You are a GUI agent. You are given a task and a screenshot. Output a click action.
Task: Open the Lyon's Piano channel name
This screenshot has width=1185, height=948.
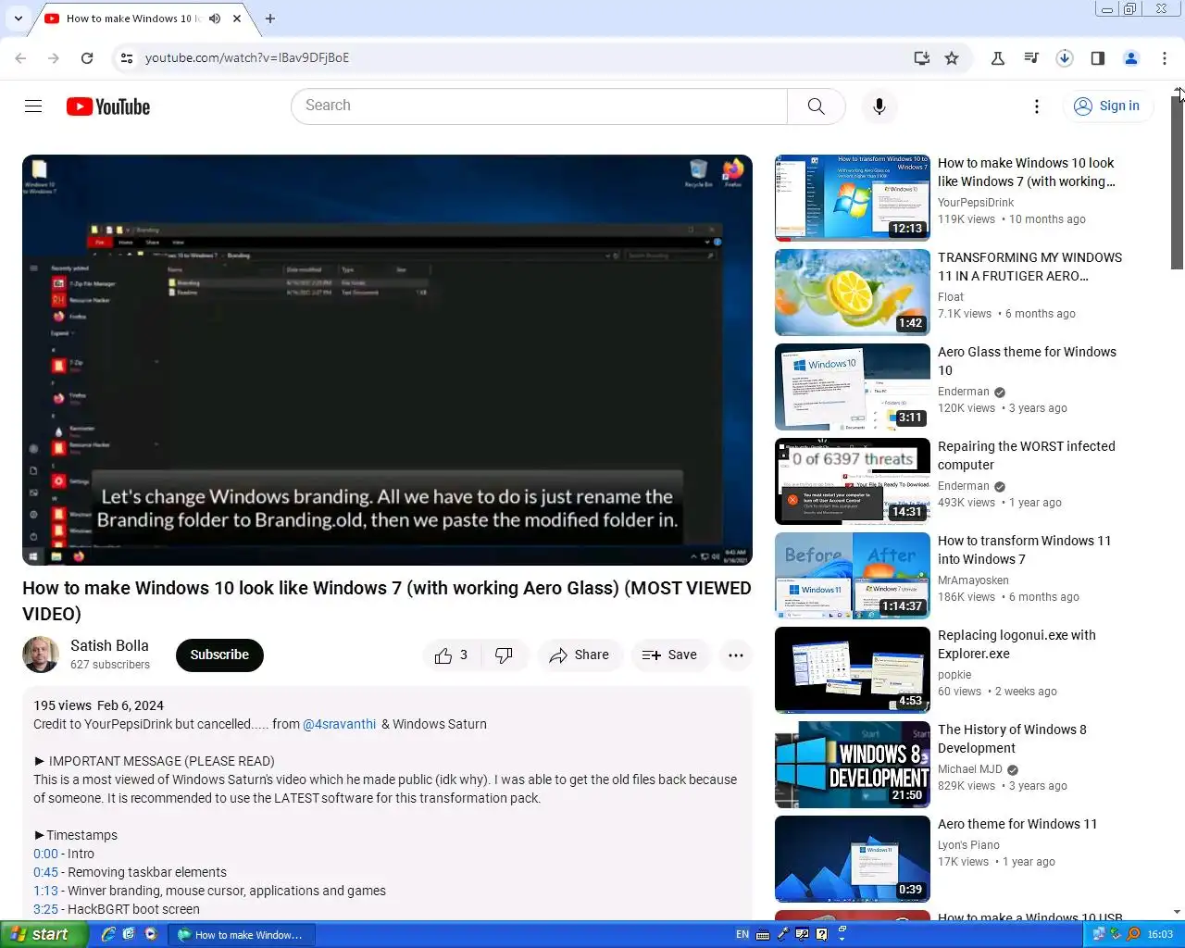point(970,845)
